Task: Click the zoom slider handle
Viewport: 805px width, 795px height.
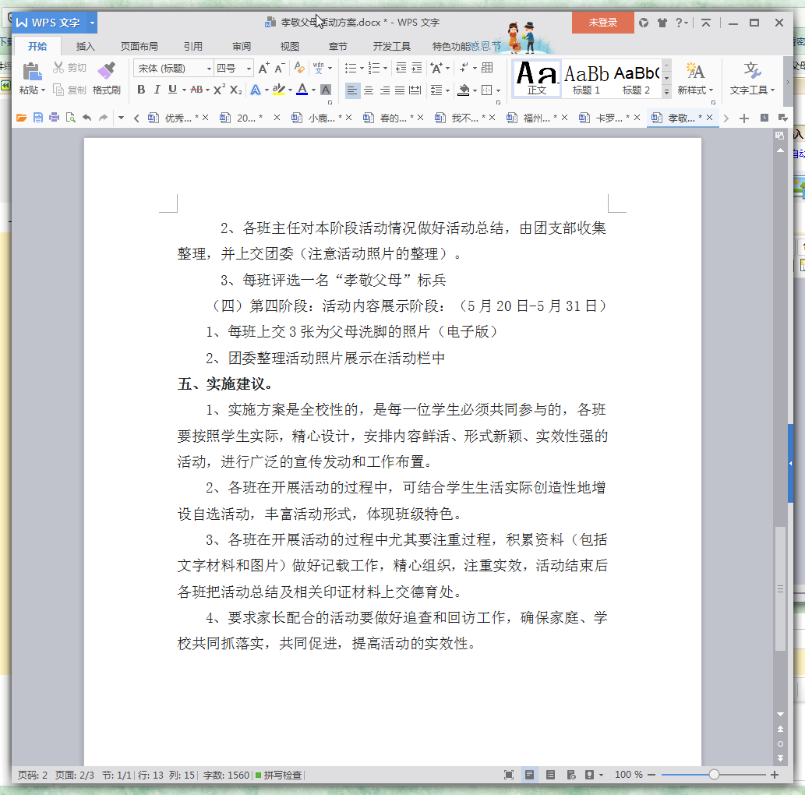Action: pyautogui.click(x=714, y=775)
